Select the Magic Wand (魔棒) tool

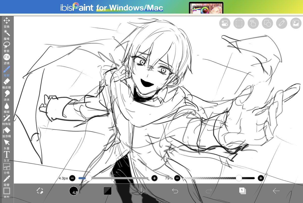[x=7, y=35]
